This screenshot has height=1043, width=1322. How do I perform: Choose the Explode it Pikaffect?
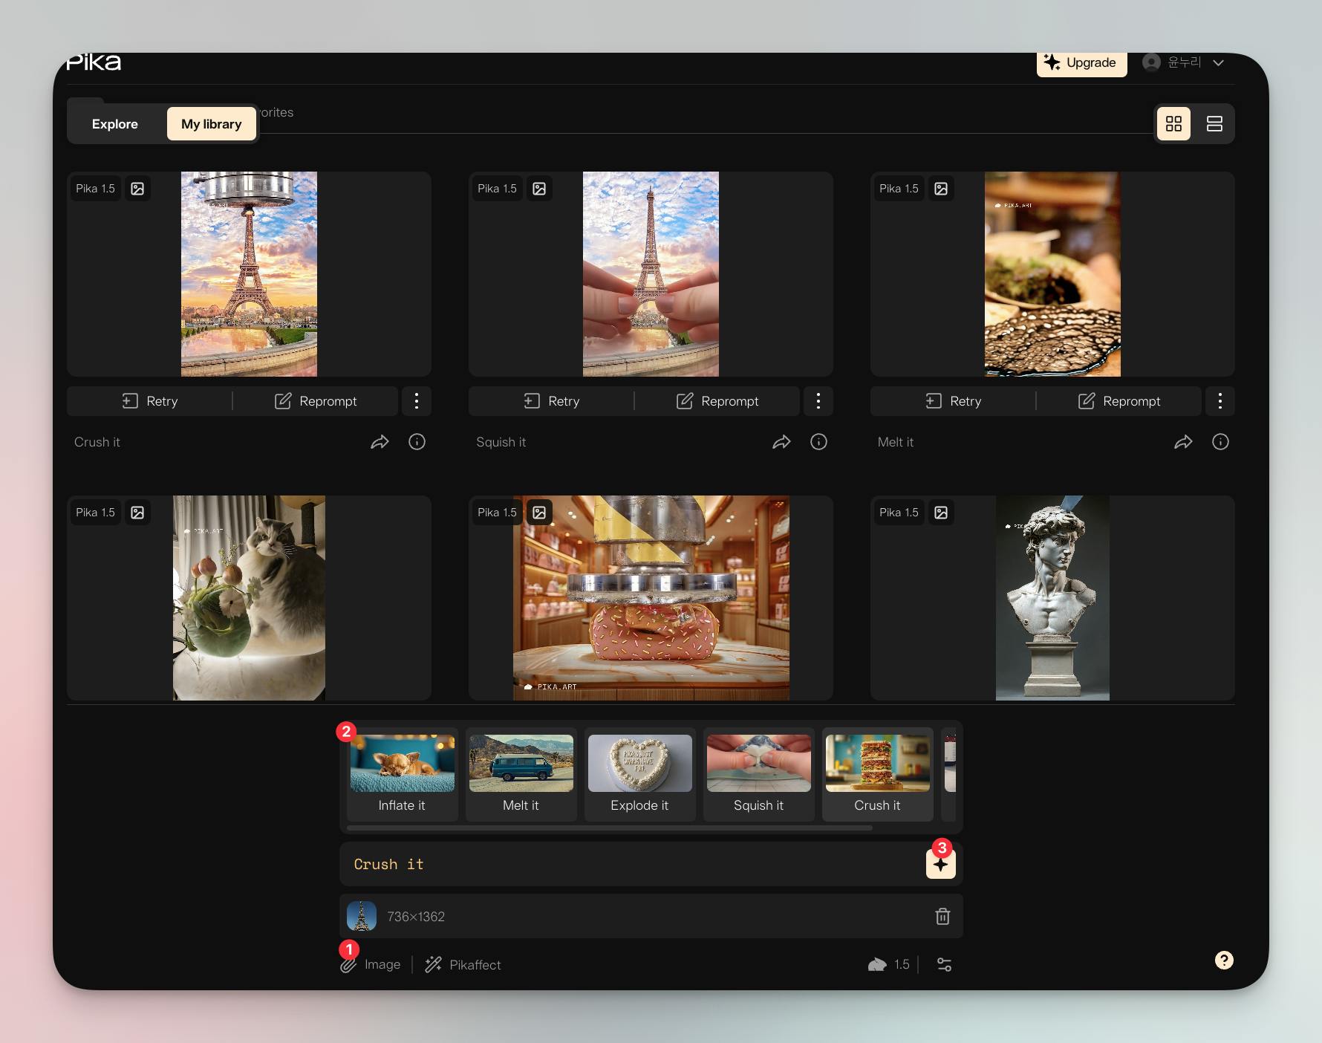tap(640, 775)
